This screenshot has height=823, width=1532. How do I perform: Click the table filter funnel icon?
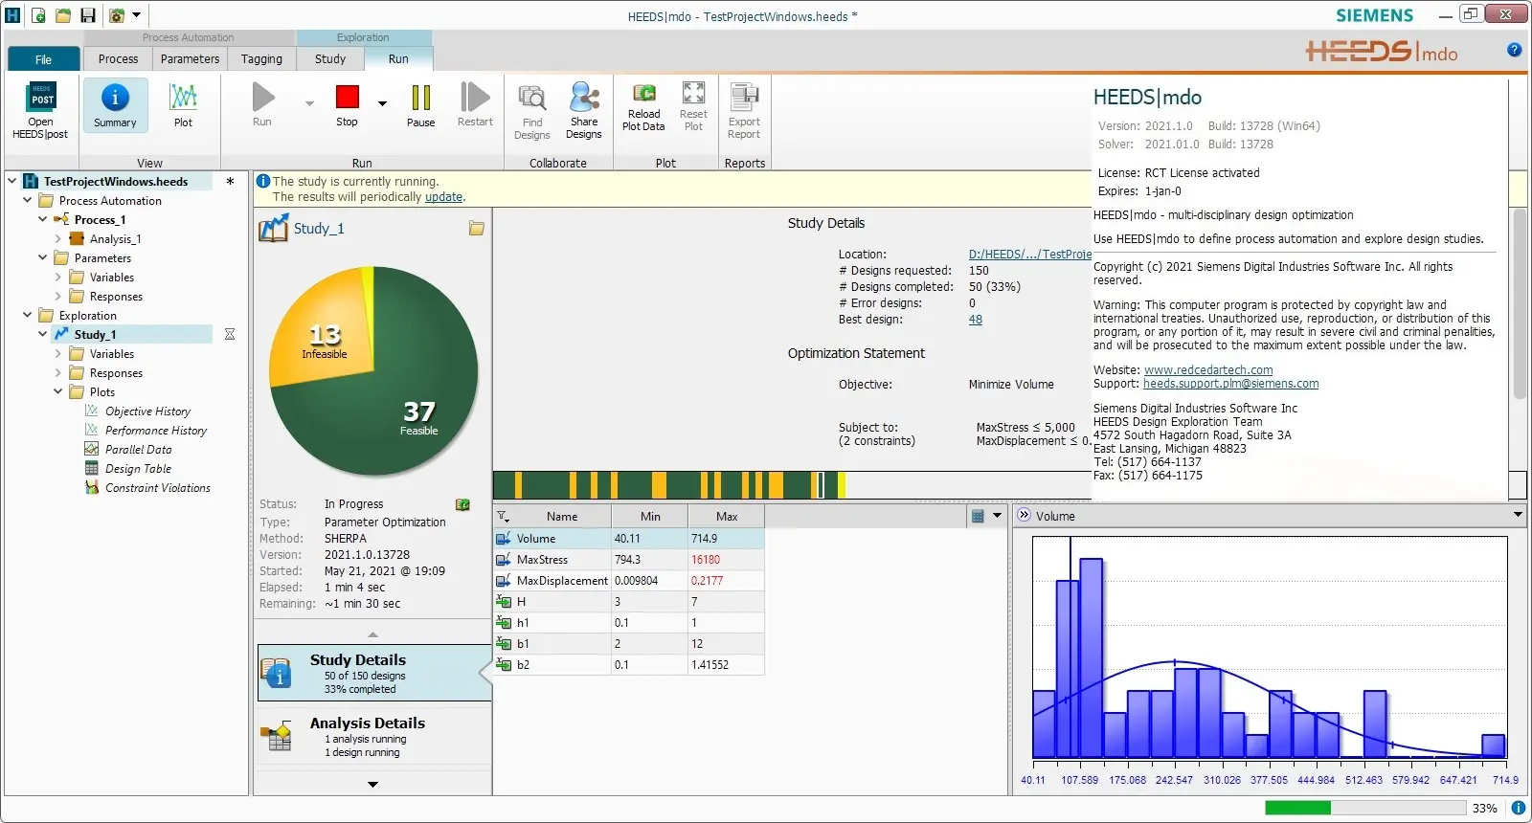tap(503, 516)
